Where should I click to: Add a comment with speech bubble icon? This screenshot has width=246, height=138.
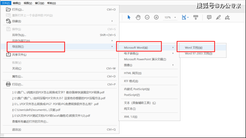pyautogui.click(x=209, y=17)
